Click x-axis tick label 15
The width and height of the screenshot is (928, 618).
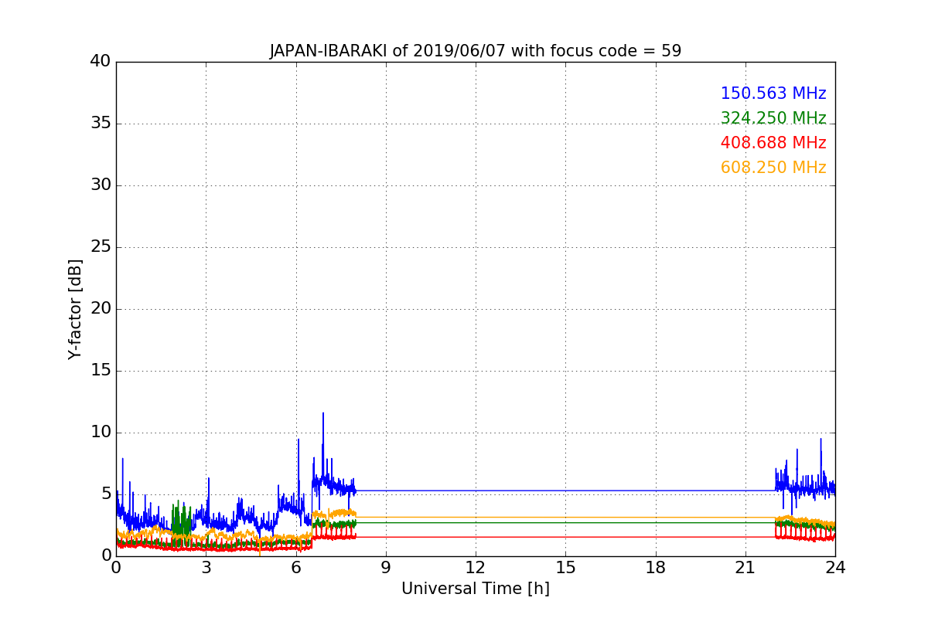point(565,568)
